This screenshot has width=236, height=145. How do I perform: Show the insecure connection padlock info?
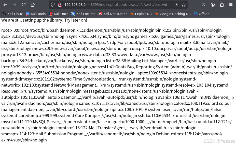point(60,5)
